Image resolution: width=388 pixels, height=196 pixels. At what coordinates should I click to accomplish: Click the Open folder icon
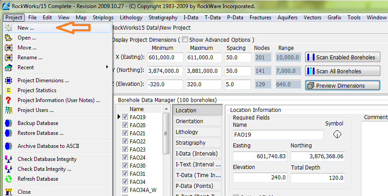click(9, 38)
